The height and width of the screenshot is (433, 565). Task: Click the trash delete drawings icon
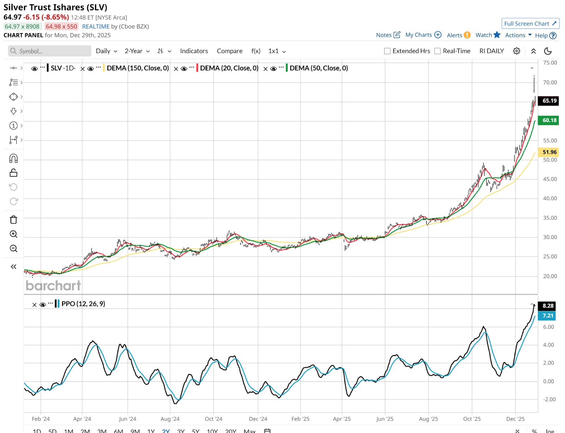(13, 220)
